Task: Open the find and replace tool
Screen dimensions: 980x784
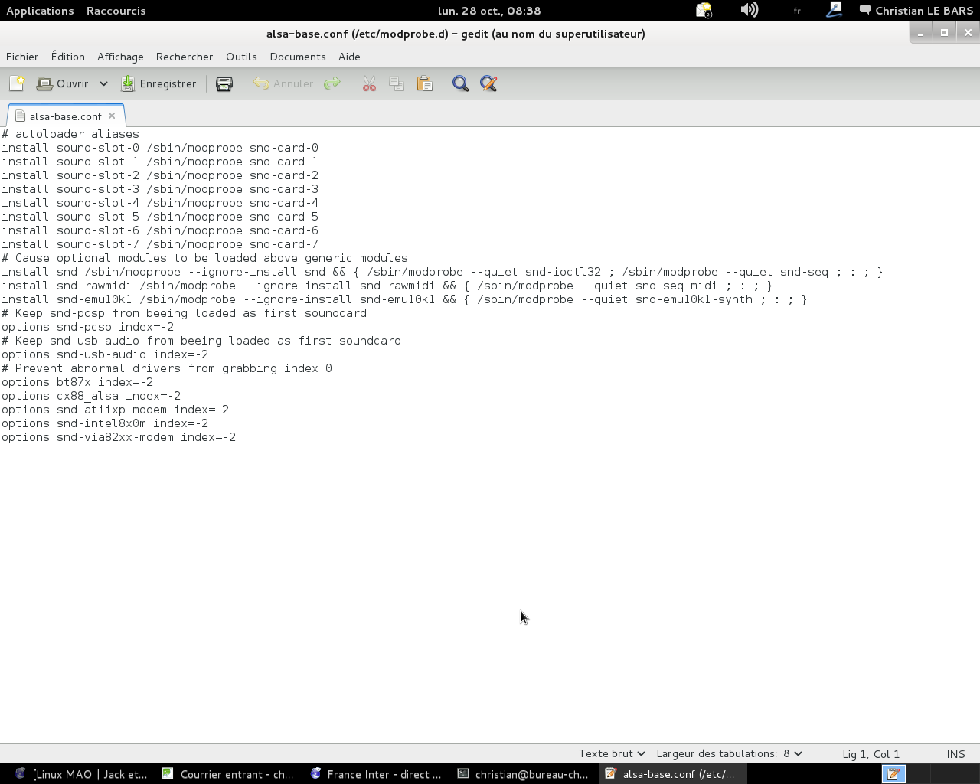Action: [488, 83]
